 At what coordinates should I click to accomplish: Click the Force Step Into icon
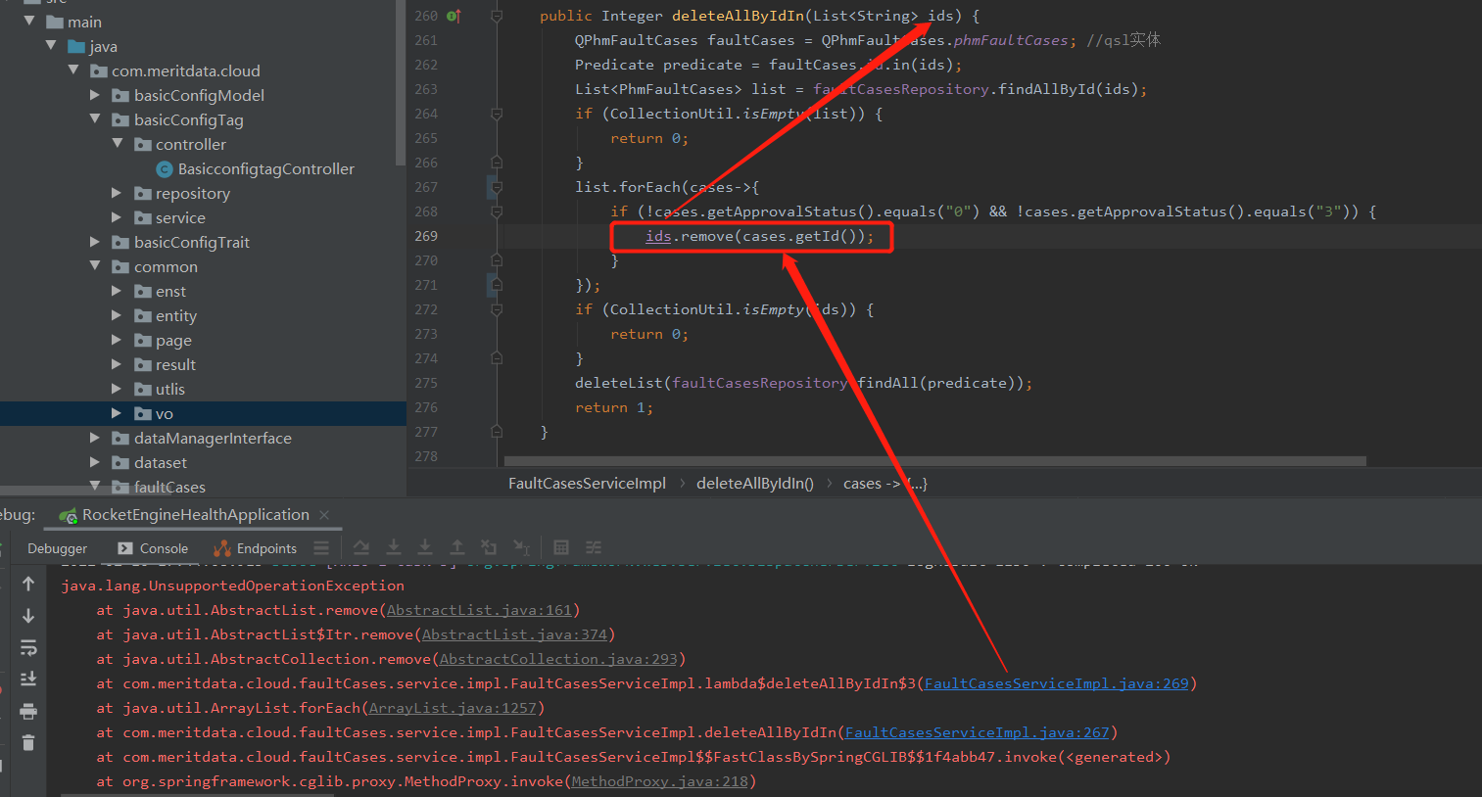(425, 547)
